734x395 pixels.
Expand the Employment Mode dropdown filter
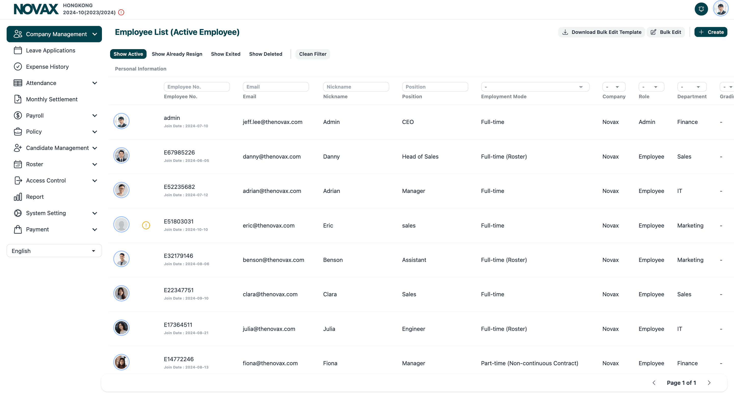pyautogui.click(x=532, y=87)
